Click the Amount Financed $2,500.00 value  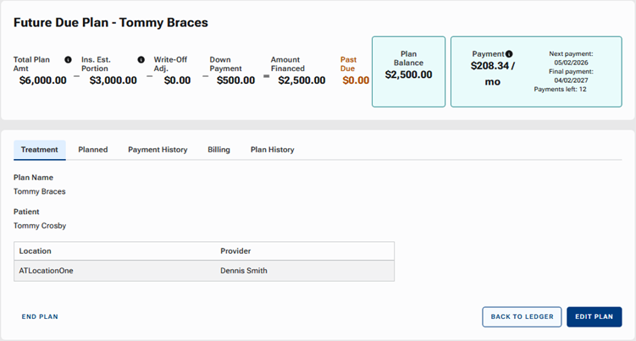[x=297, y=80]
